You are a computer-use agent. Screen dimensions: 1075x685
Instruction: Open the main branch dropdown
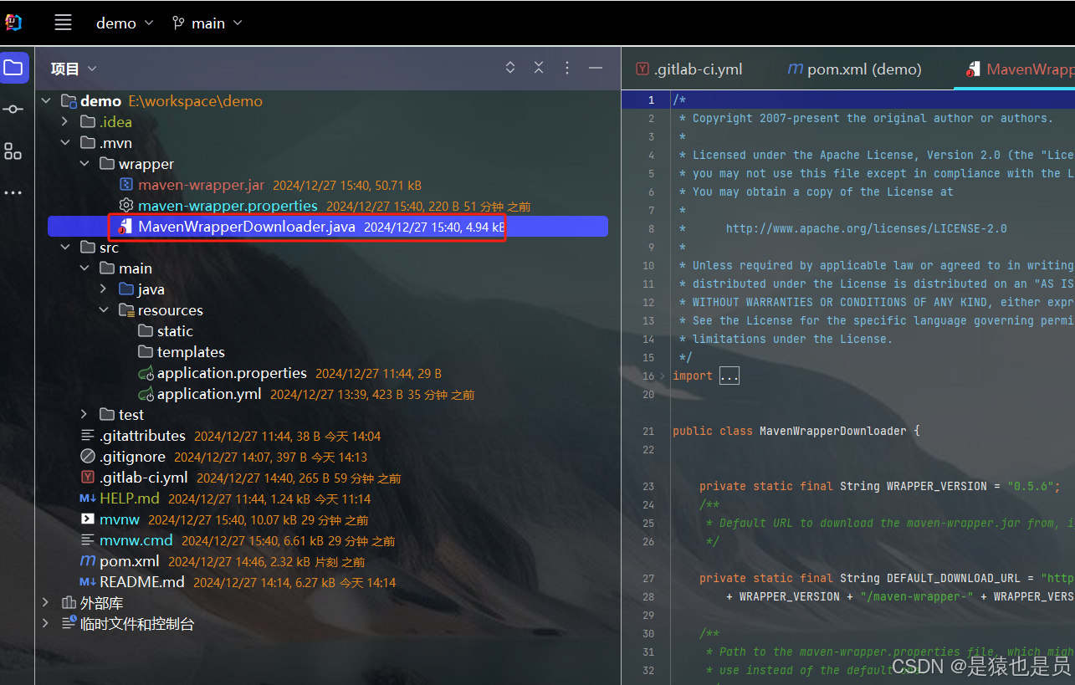click(207, 23)
